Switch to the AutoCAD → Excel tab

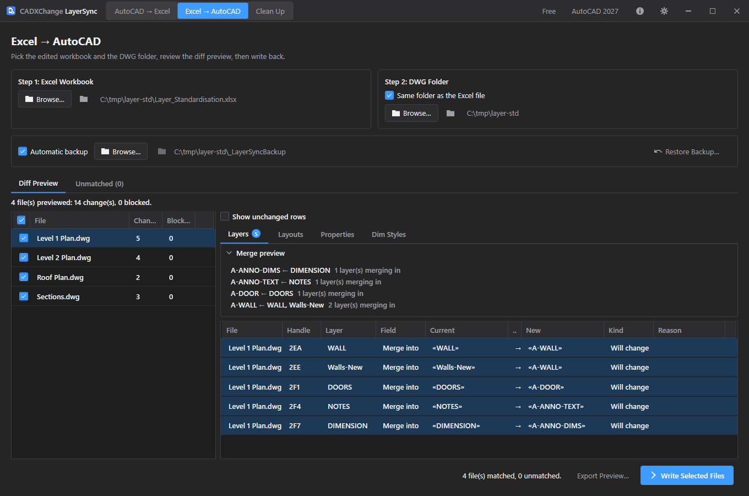click(x=142, y=11)
